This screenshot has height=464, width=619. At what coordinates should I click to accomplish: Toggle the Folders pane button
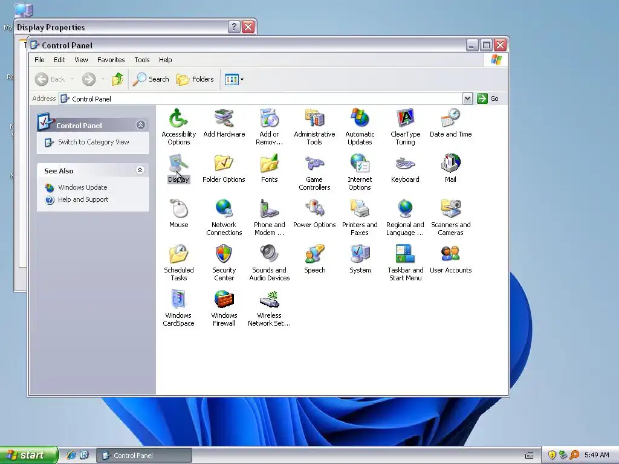(195, 79)
